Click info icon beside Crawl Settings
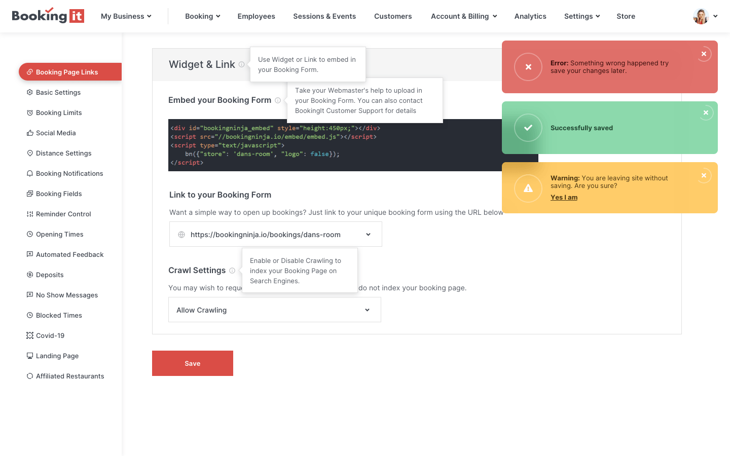 [x=232, y=271]
